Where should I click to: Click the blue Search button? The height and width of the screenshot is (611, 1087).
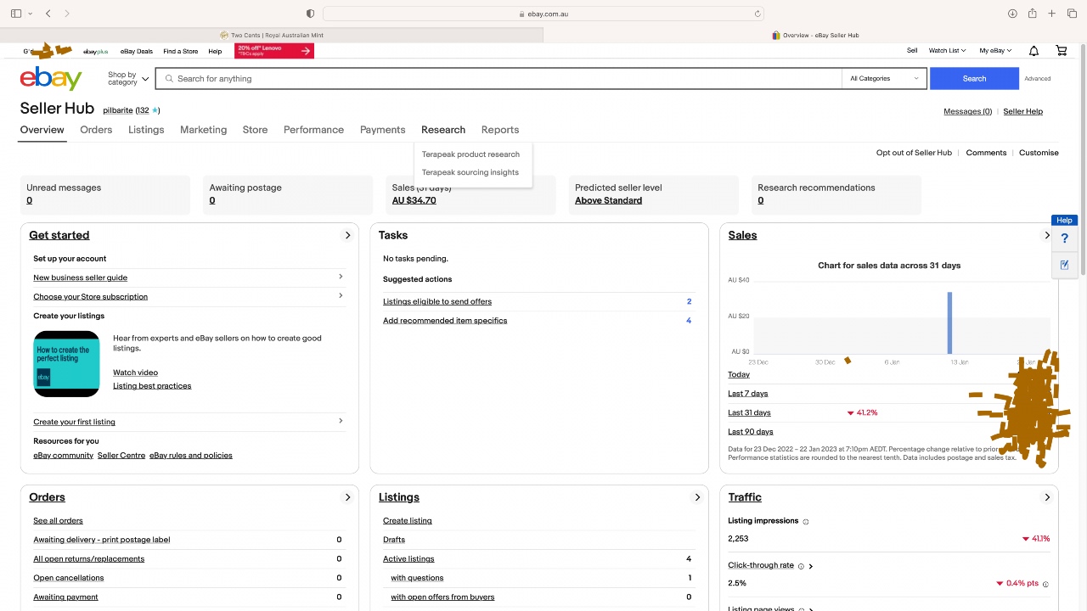point(974,78)
